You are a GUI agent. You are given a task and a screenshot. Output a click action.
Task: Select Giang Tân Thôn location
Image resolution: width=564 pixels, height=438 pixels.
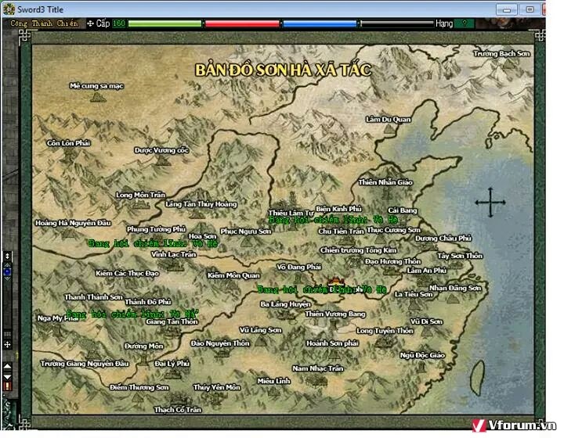point(172,321)
